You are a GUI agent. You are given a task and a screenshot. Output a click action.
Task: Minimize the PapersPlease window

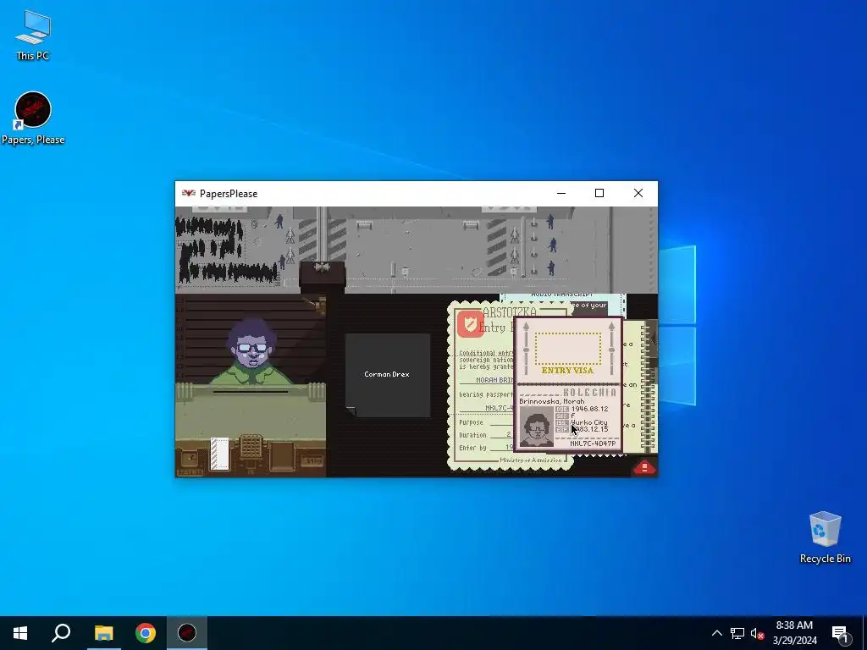[x=561, y=194]
